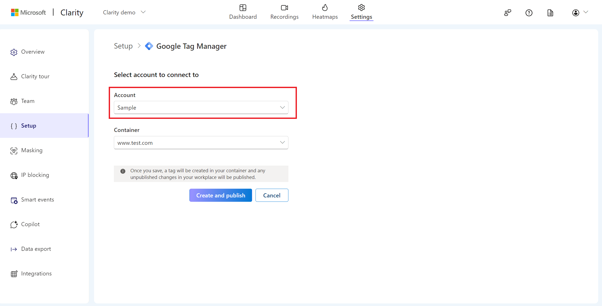Open the share/invite people icon
Viewport: 602px width, 306px height.
[508, 13]
